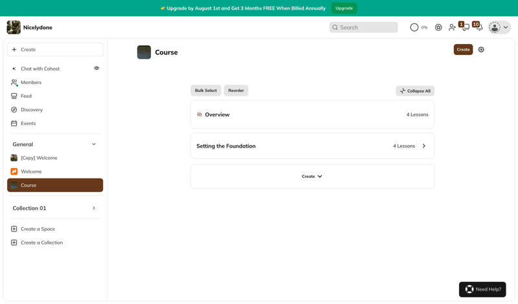Collapse the General section chevron
518x304 pixels.
point(94,144)
